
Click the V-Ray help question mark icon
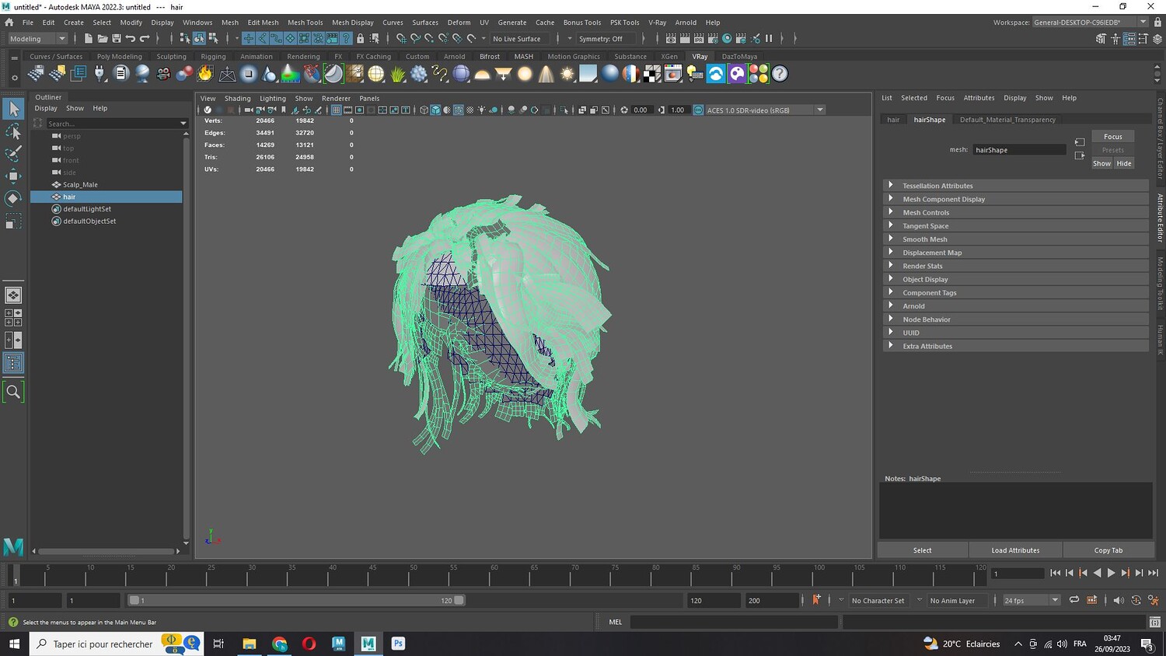pos(779,74)
